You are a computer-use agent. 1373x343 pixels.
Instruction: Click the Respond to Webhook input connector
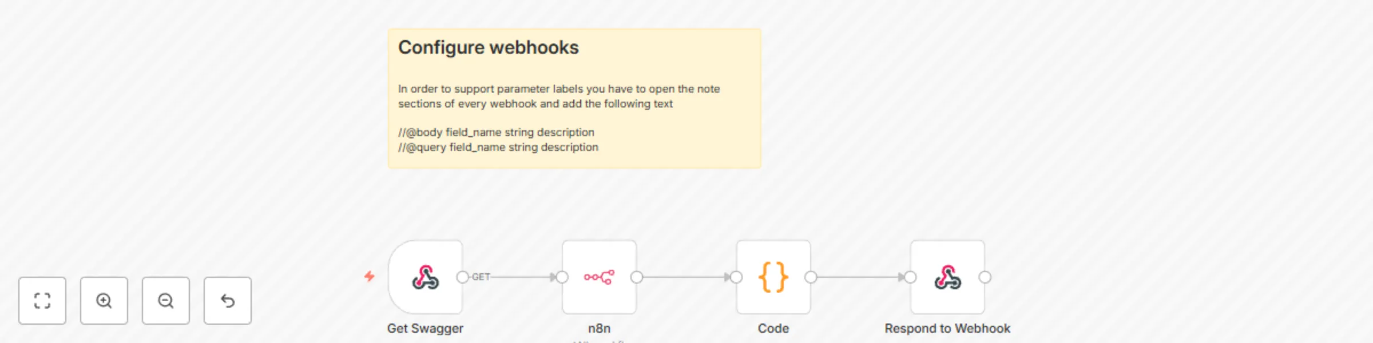tap(910, 277)
